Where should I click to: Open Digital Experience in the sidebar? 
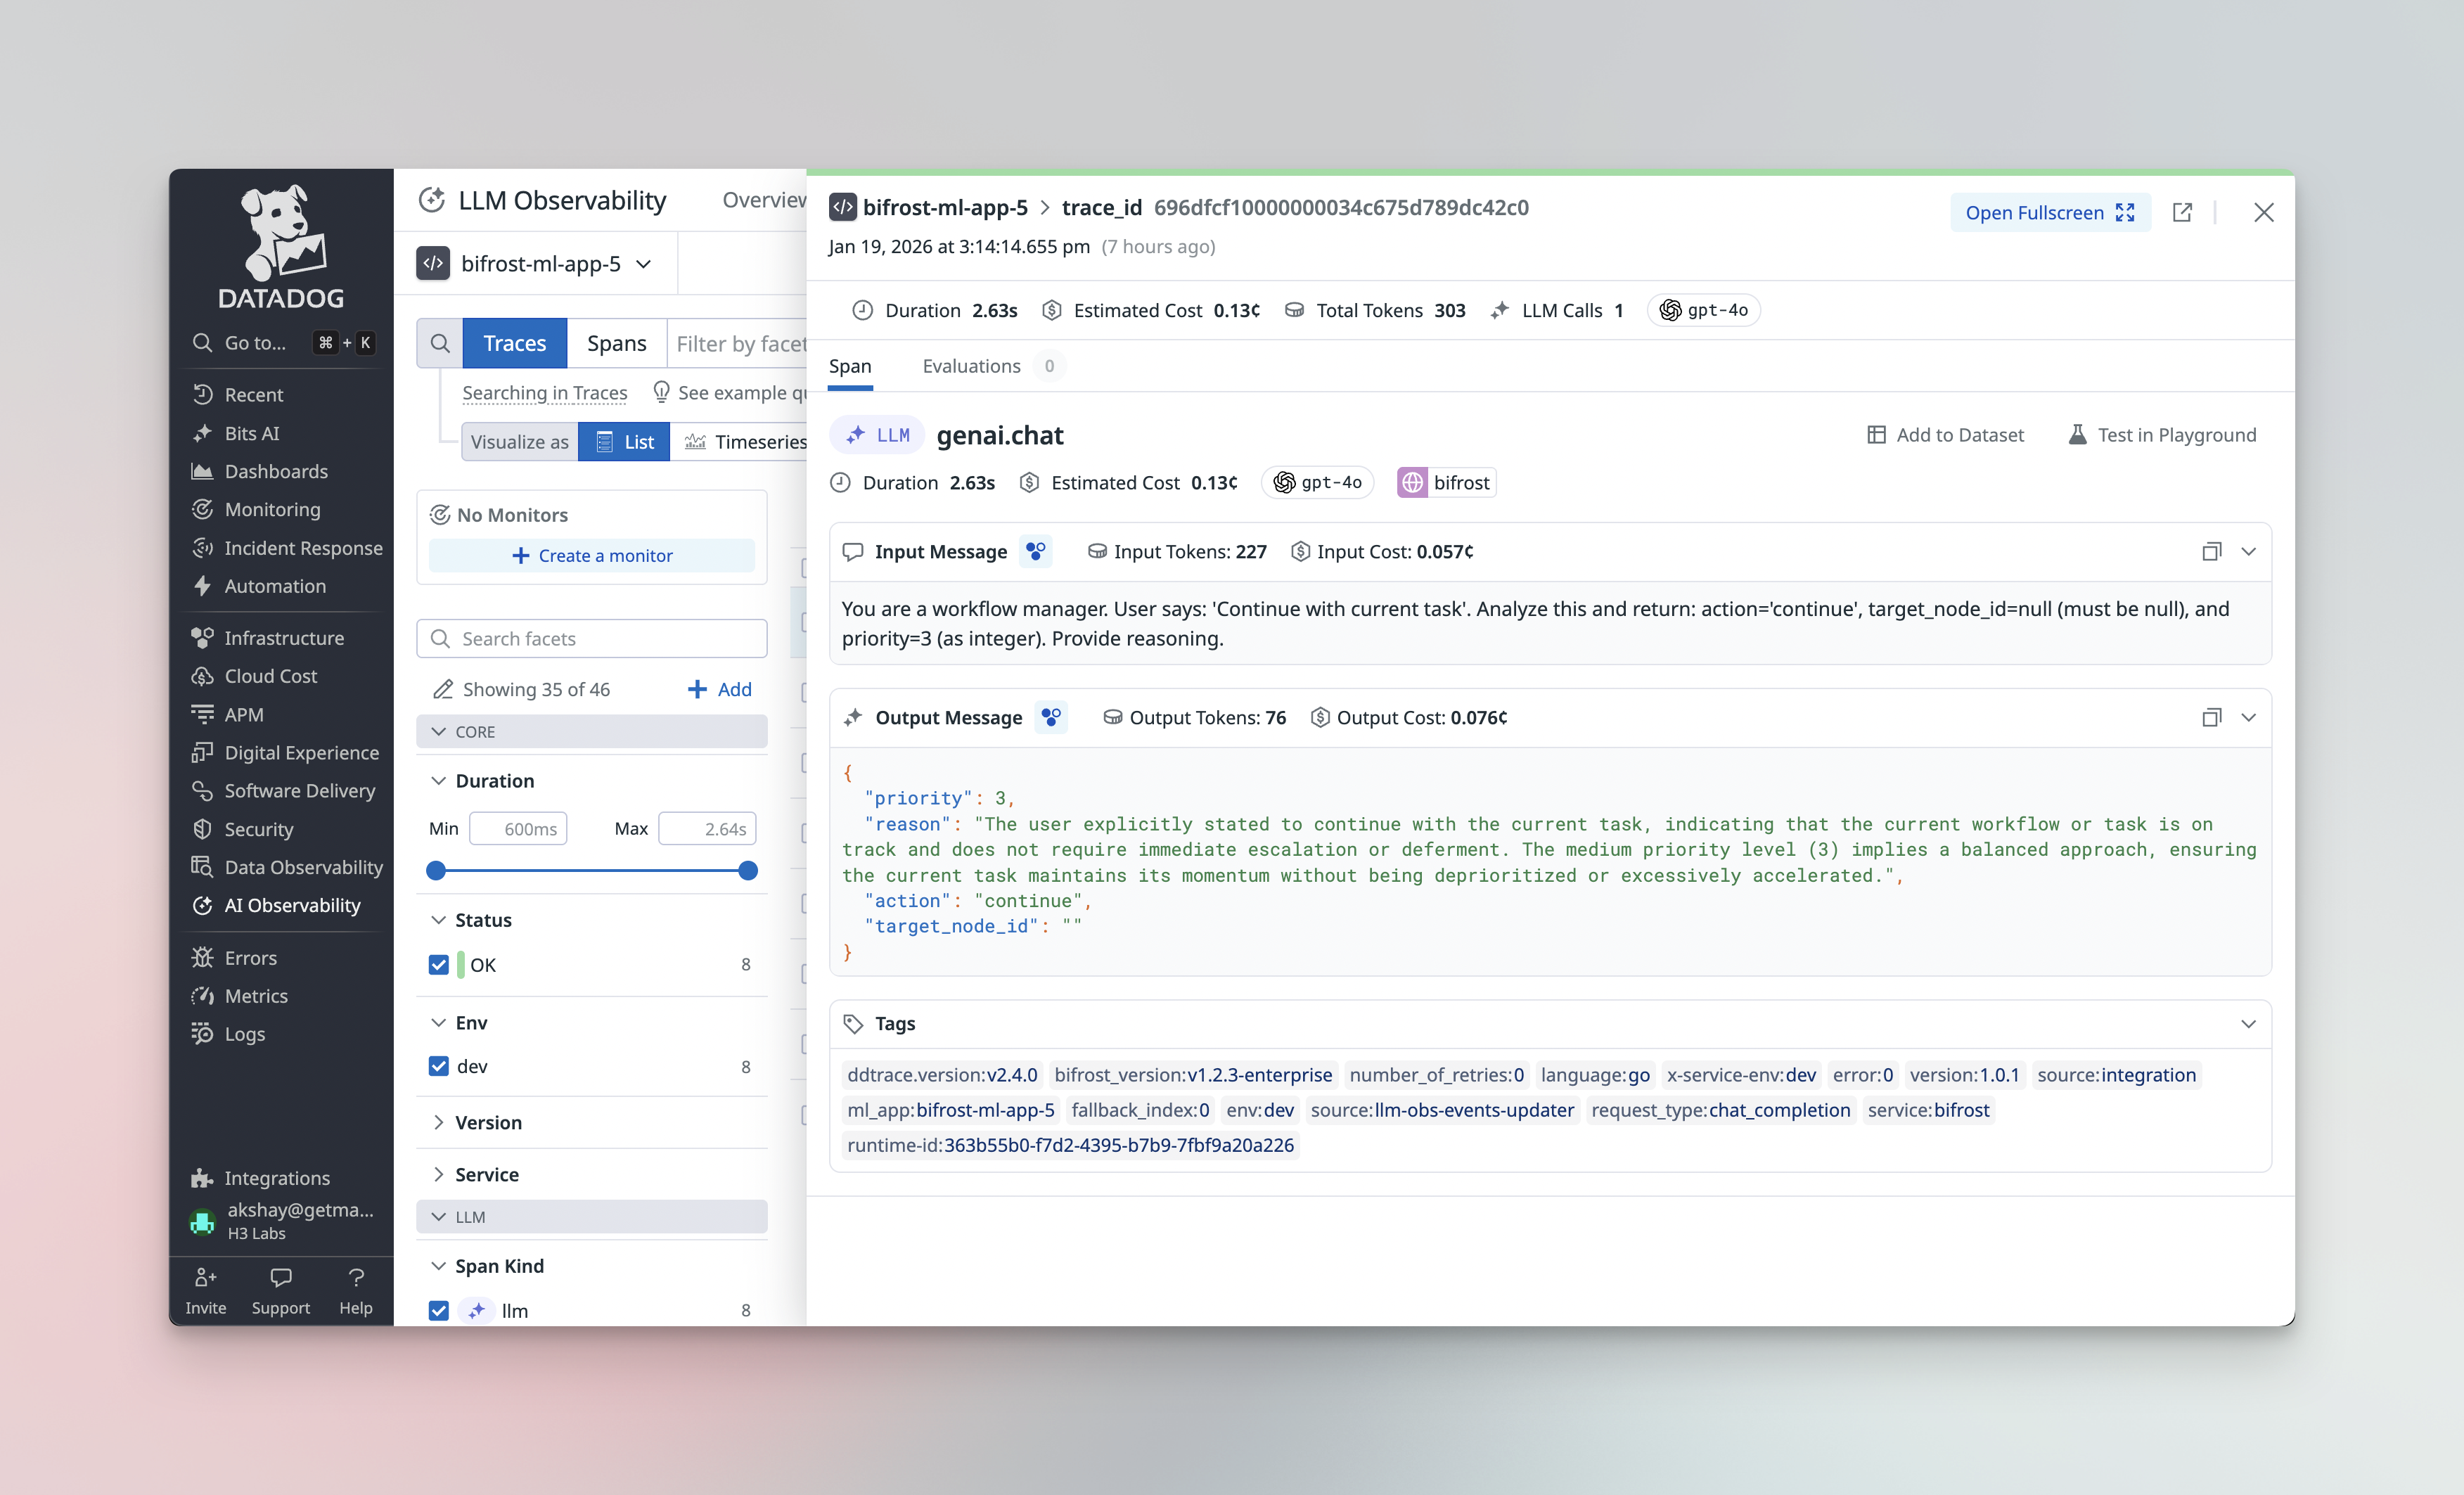pos(301,752)
